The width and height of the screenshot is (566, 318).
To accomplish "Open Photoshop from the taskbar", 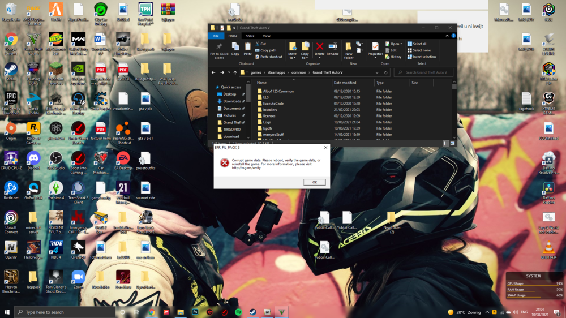I will click(x=195, y=312).
